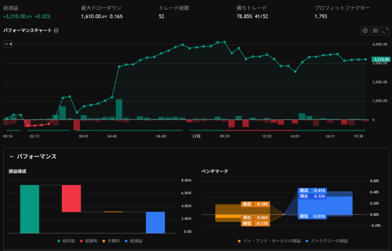This screenshot has height=251, width=392.
Task: Click the green 総利益 legend dot
Action: click(59, 241)
